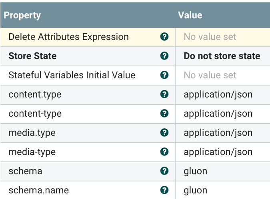270x199 pixels.
Task: Click help icon for Delete Attributes Expression
Action: [164, 37]
